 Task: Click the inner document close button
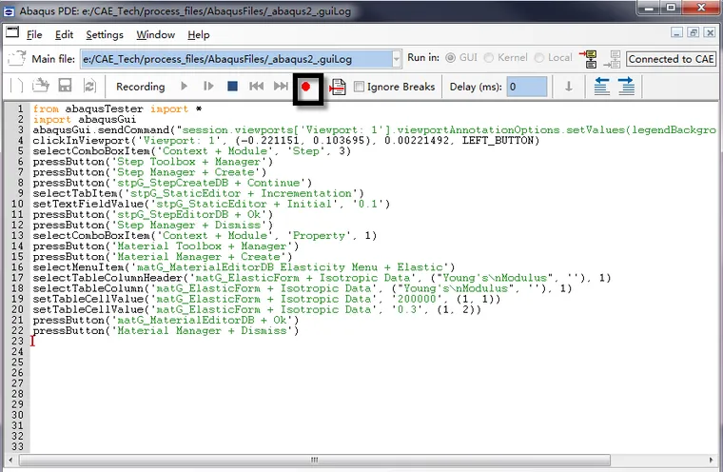pos(710,32)
